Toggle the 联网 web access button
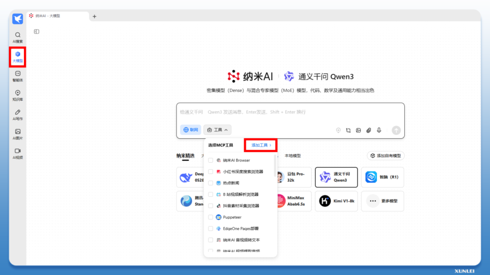 [191, 130]
